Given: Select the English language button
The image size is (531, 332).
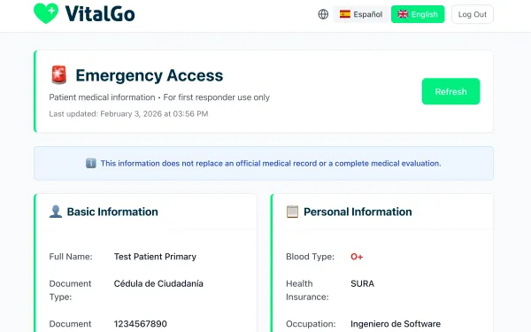Looking at the screenshot, I should 418,14.
